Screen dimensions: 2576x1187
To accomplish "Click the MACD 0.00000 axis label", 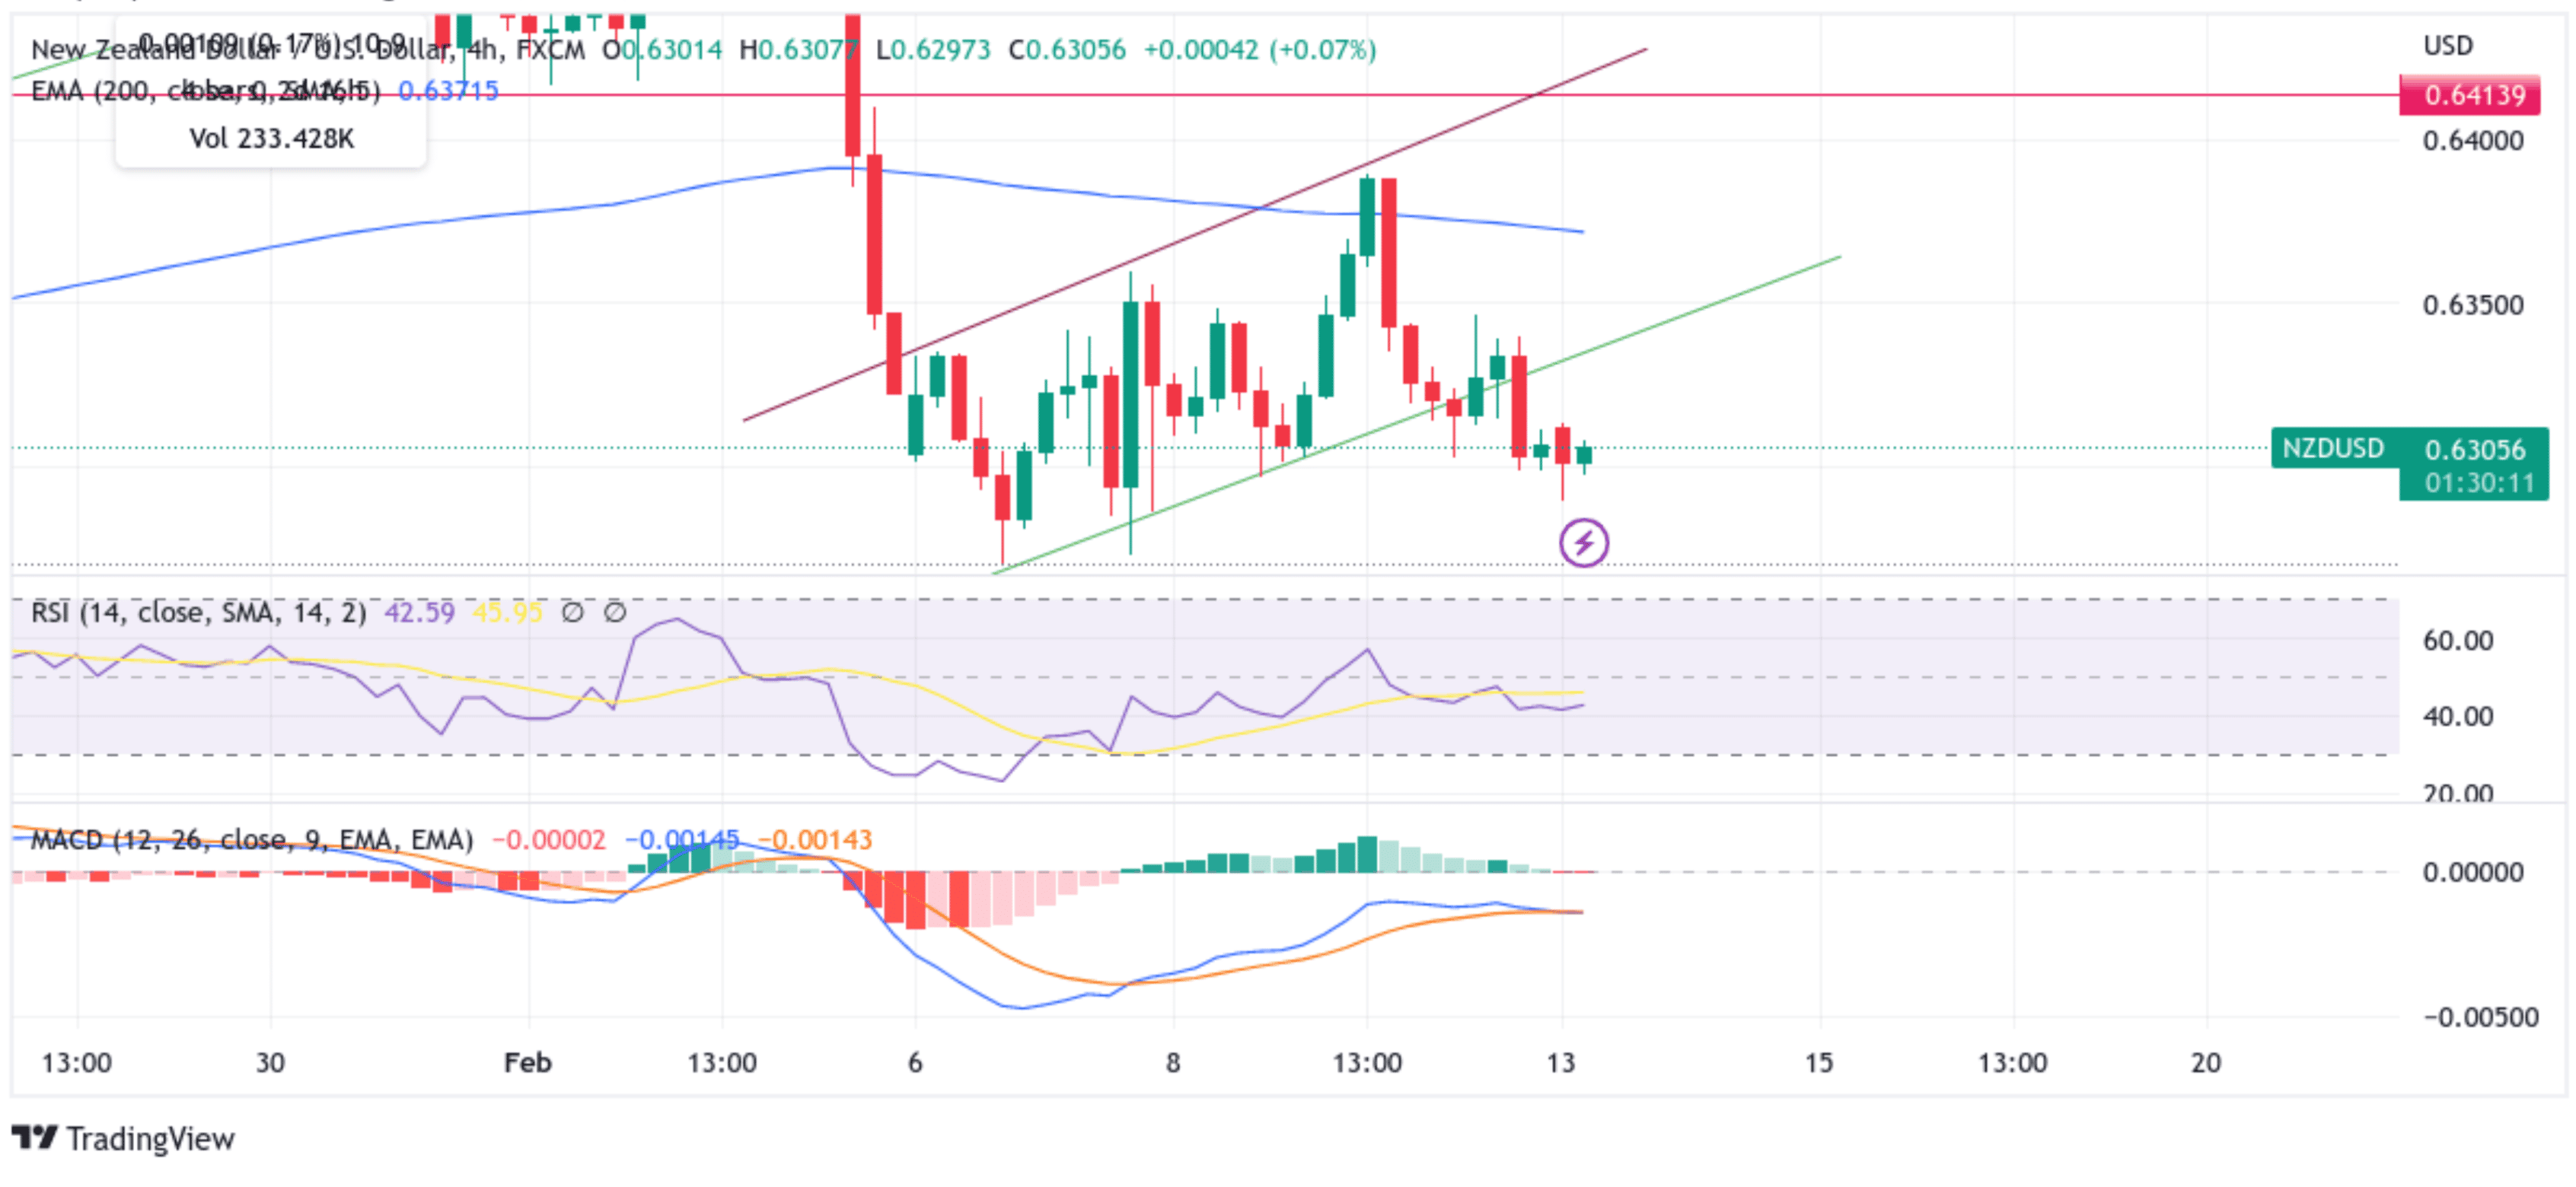I will tap(2473, 872).
